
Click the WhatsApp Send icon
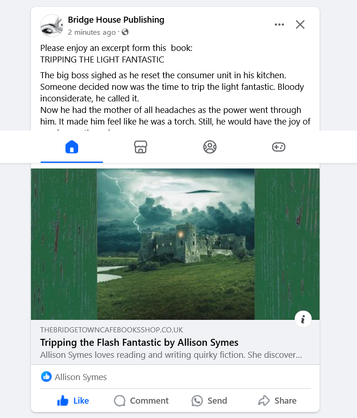click(x=197, y=400)
